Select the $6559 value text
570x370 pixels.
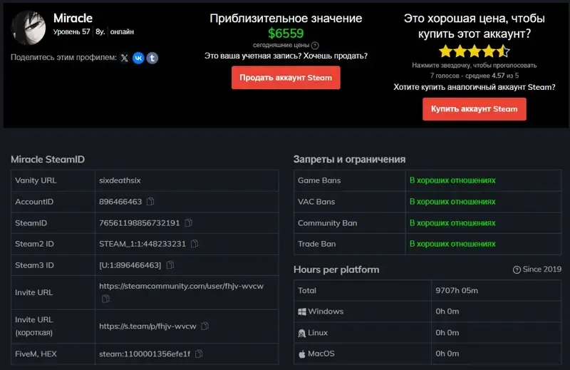[x=286, y=34]
